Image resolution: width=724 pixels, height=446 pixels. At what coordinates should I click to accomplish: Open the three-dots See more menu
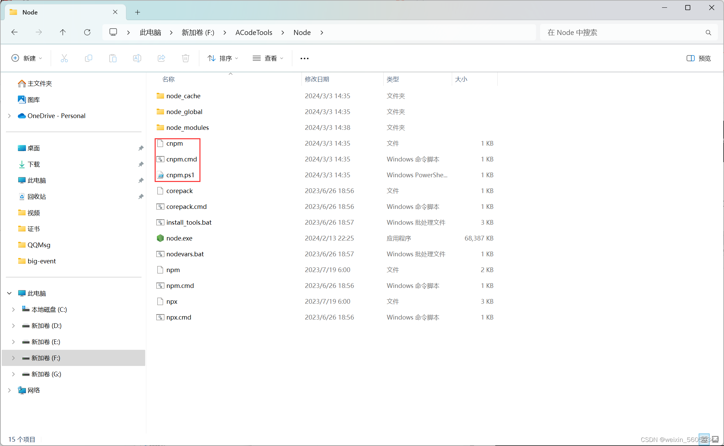point(305,58)
